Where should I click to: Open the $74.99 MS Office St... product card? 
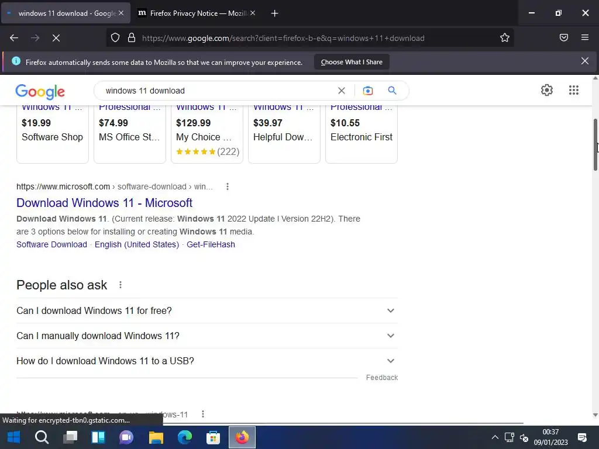[130, 134]
